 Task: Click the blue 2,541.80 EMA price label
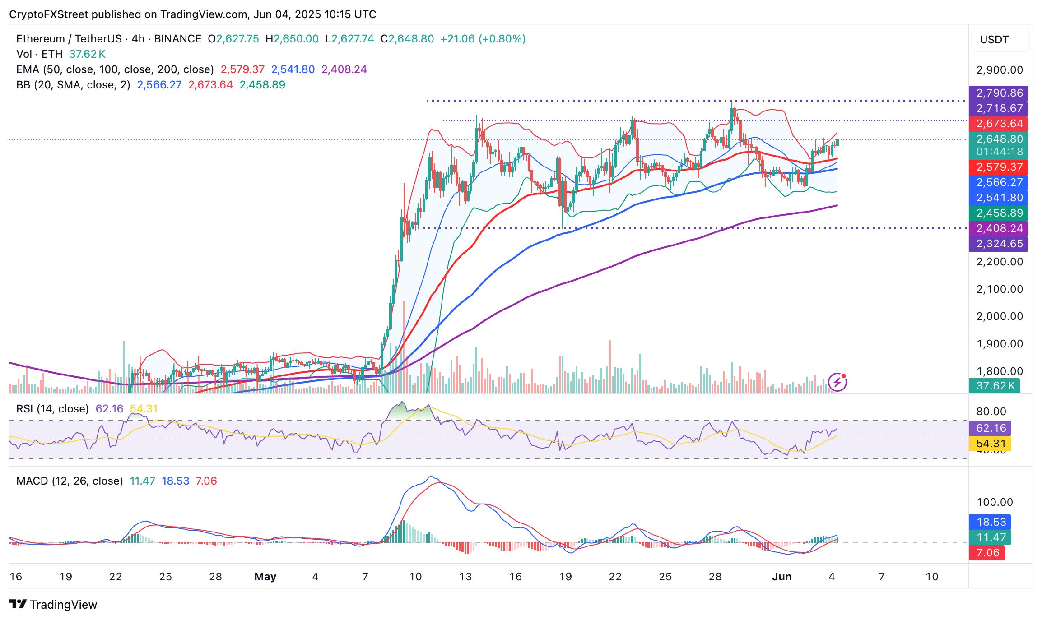(x=999, y=198)
